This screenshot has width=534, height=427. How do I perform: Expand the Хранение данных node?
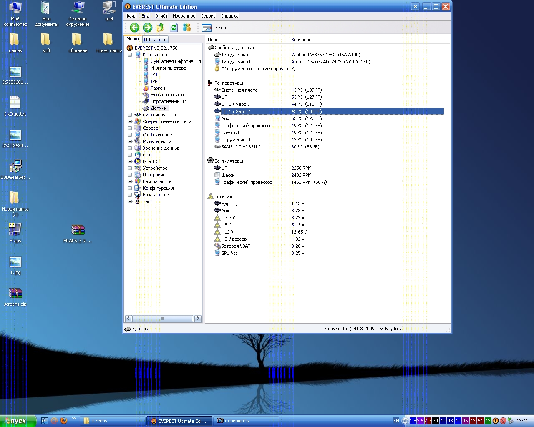pyautogui.click(x=130, y=148)
